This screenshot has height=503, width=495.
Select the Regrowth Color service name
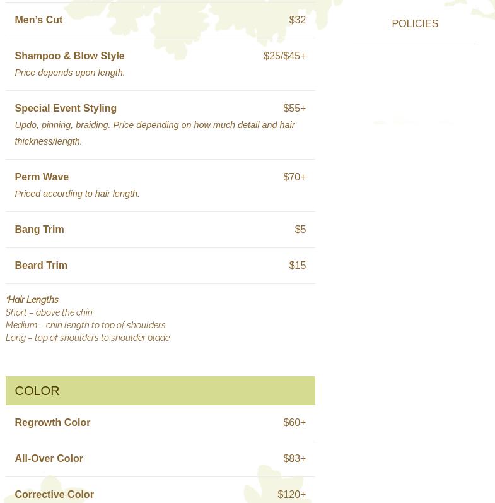(x=52, y=423)
